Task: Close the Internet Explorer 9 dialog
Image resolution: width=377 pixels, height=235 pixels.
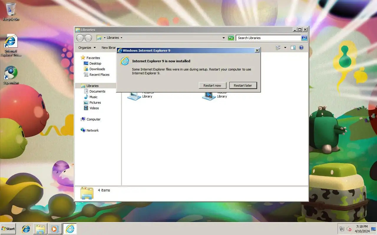Action: (257, 51)
